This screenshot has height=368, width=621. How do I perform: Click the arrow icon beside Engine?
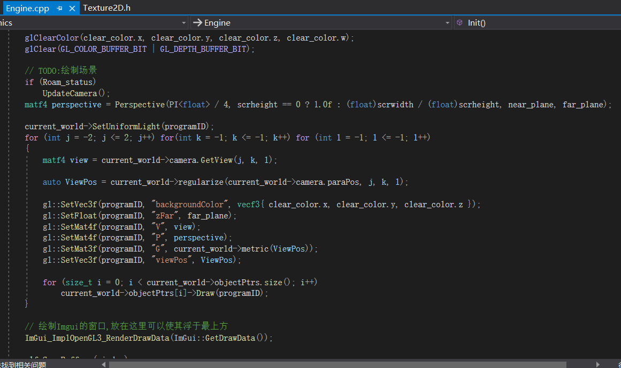click(197, 22)
